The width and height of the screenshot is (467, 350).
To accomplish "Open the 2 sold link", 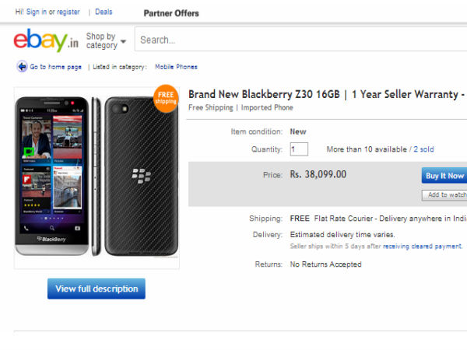I will tap(423, 149).
